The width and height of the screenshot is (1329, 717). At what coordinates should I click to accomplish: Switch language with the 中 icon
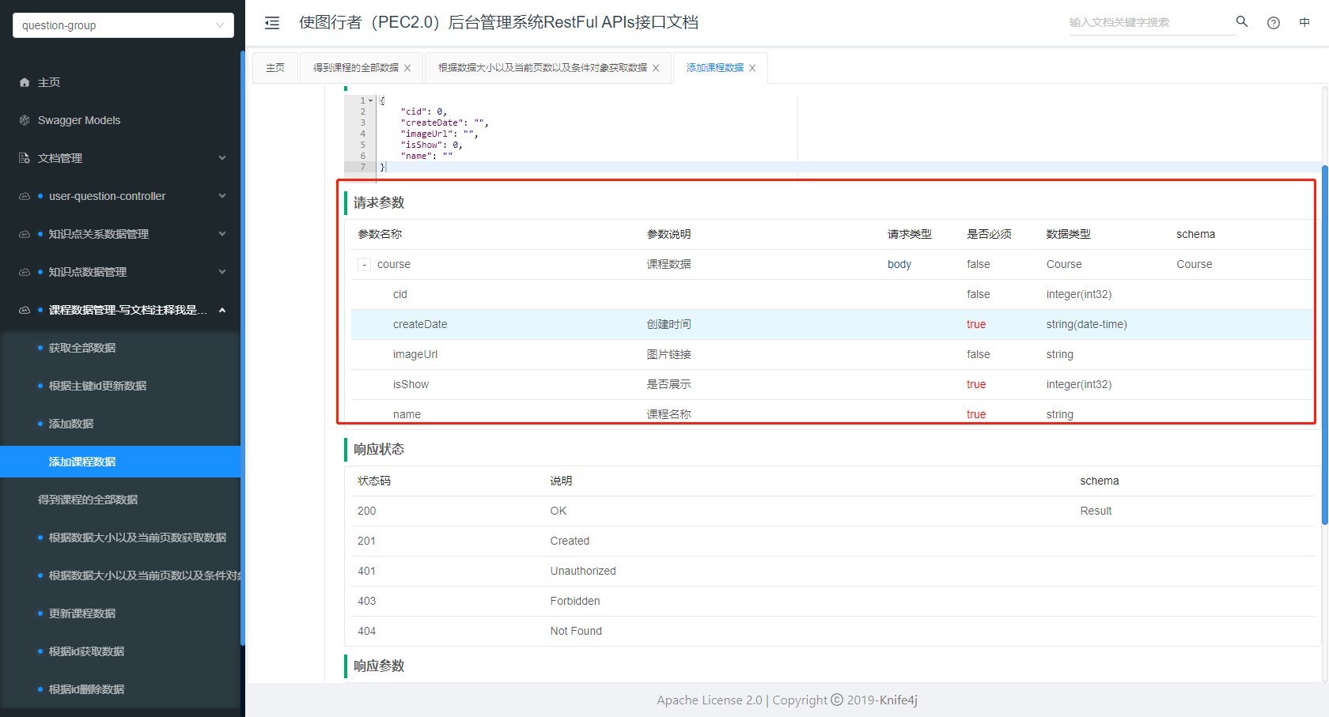point(1304,22)
